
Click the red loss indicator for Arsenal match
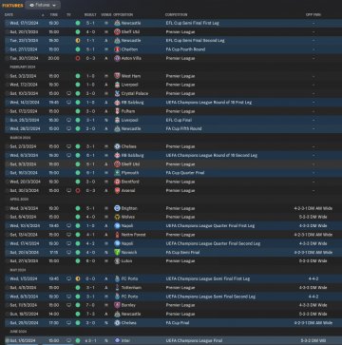(78, 191)
